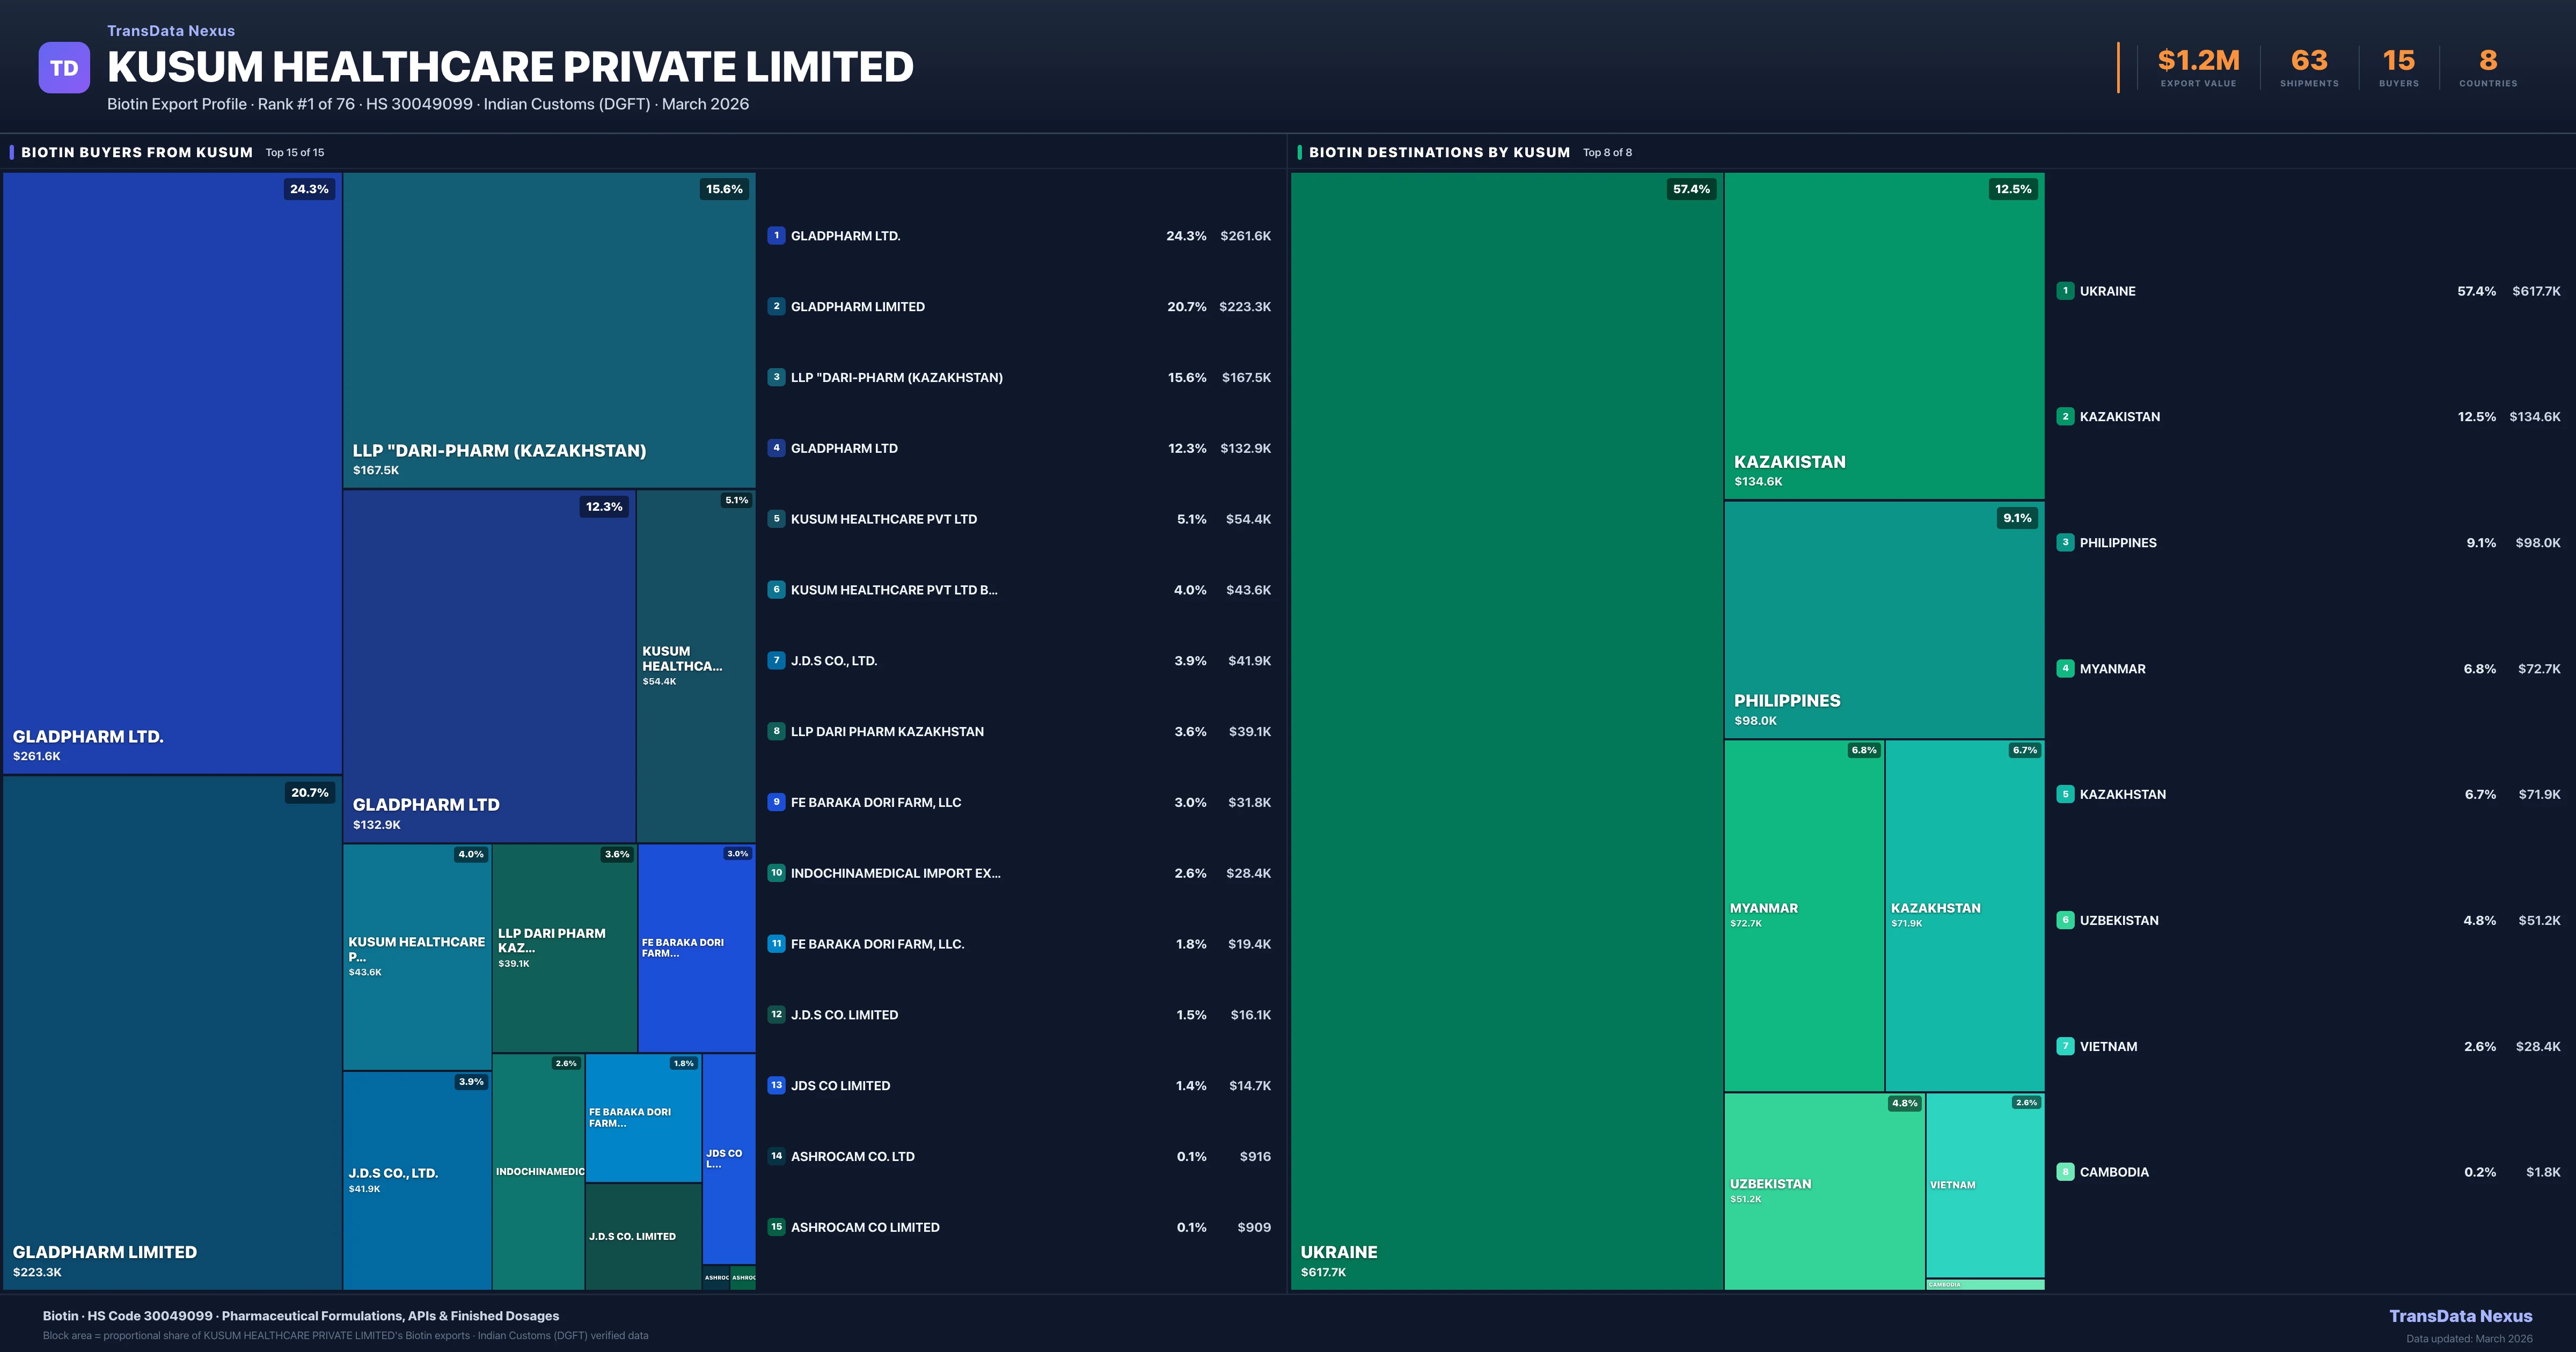Click rank 10 badge for INDOCHINAMEDICAL IMPORT
The height and width of the screenshot is (1352, 2576).
pos(776,873)
